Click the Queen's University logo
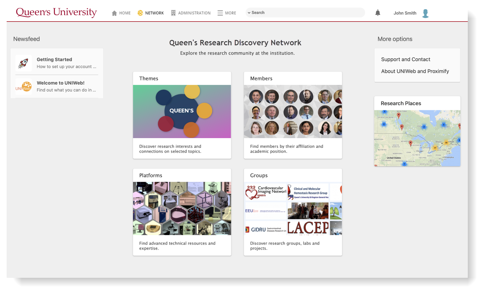 click(x=56, y=12)
